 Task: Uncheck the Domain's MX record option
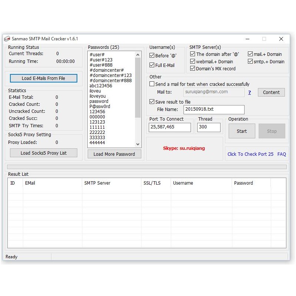coord(192,68)
